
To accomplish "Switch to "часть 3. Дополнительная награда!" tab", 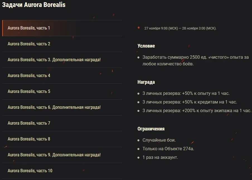I will point(54,60).
